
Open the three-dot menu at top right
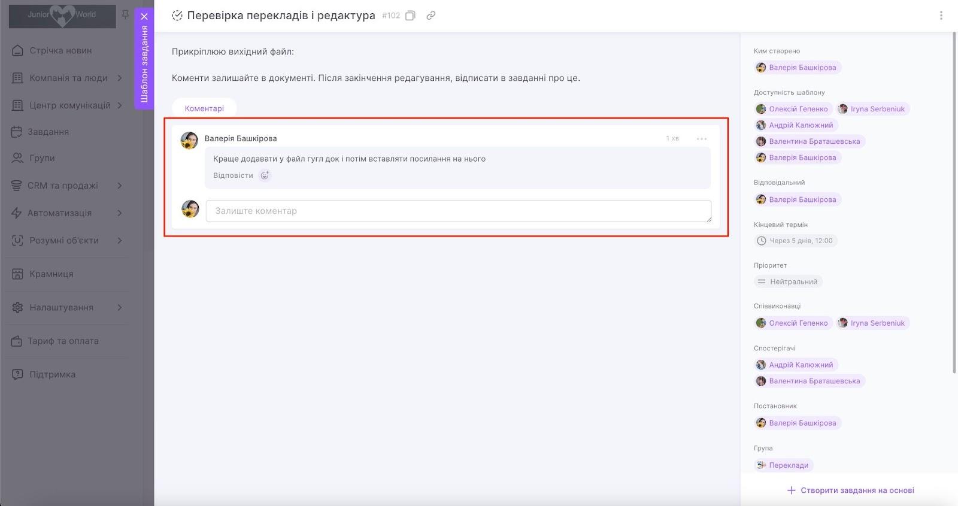coord(941,16)
